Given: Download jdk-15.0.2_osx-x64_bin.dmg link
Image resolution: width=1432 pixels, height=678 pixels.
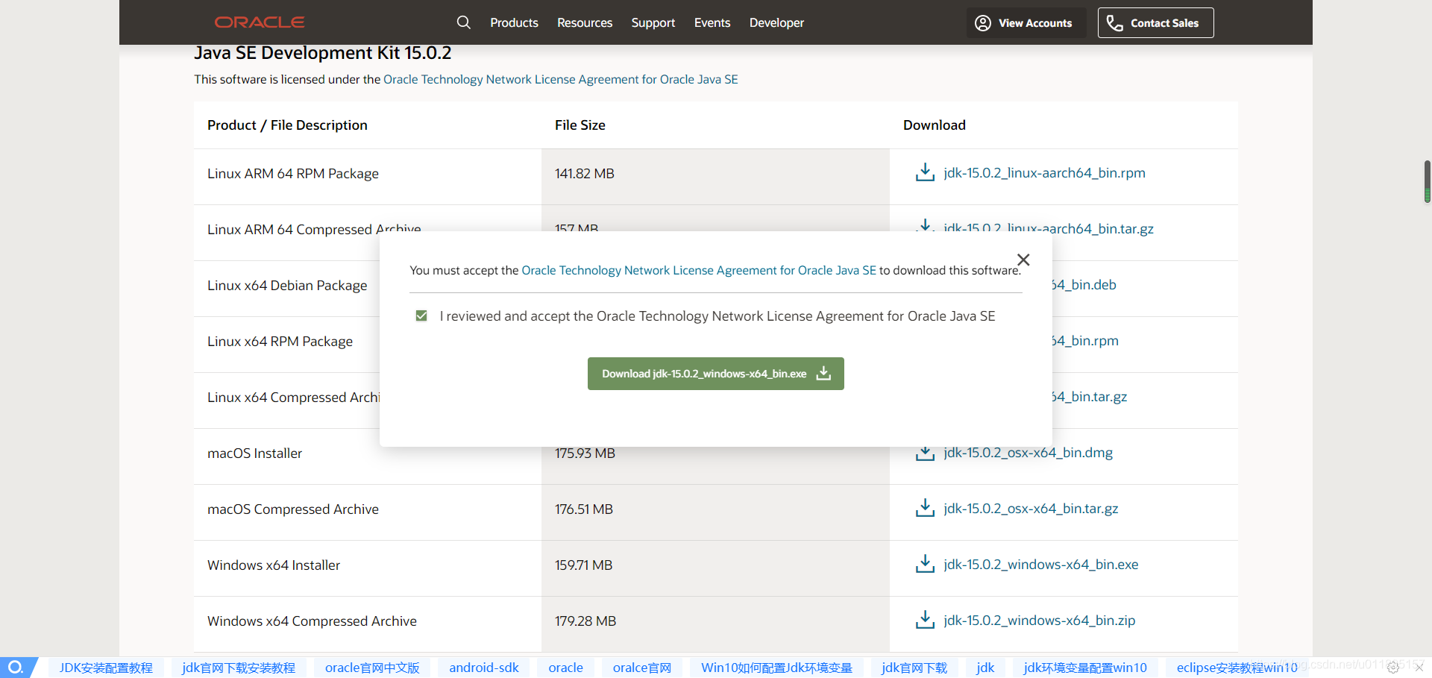Looking at the screenshot, I should (x=1028, y=453).
